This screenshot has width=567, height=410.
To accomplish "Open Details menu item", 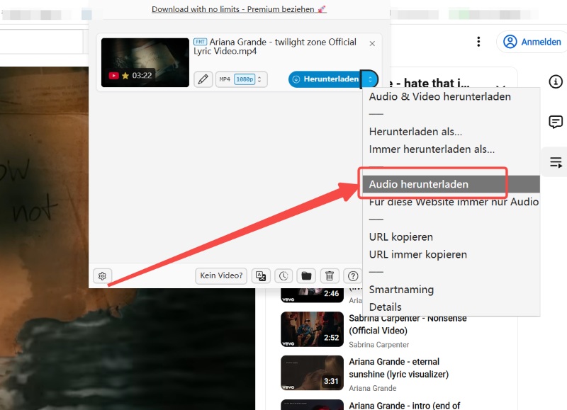I will [385, 307].
